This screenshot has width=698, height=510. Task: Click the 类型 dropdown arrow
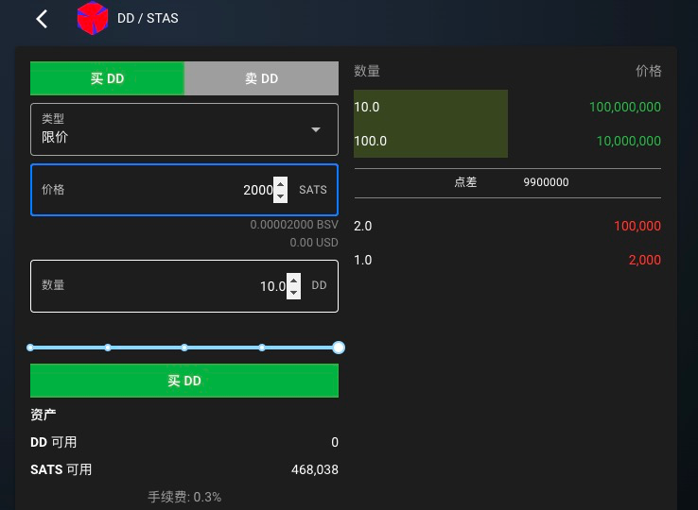[x=316, y=129]
